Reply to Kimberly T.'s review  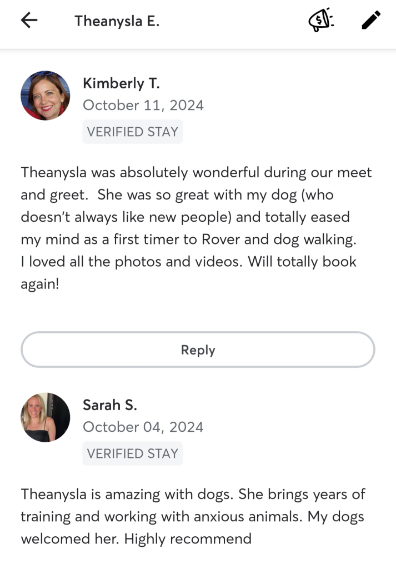pos(198,350)
